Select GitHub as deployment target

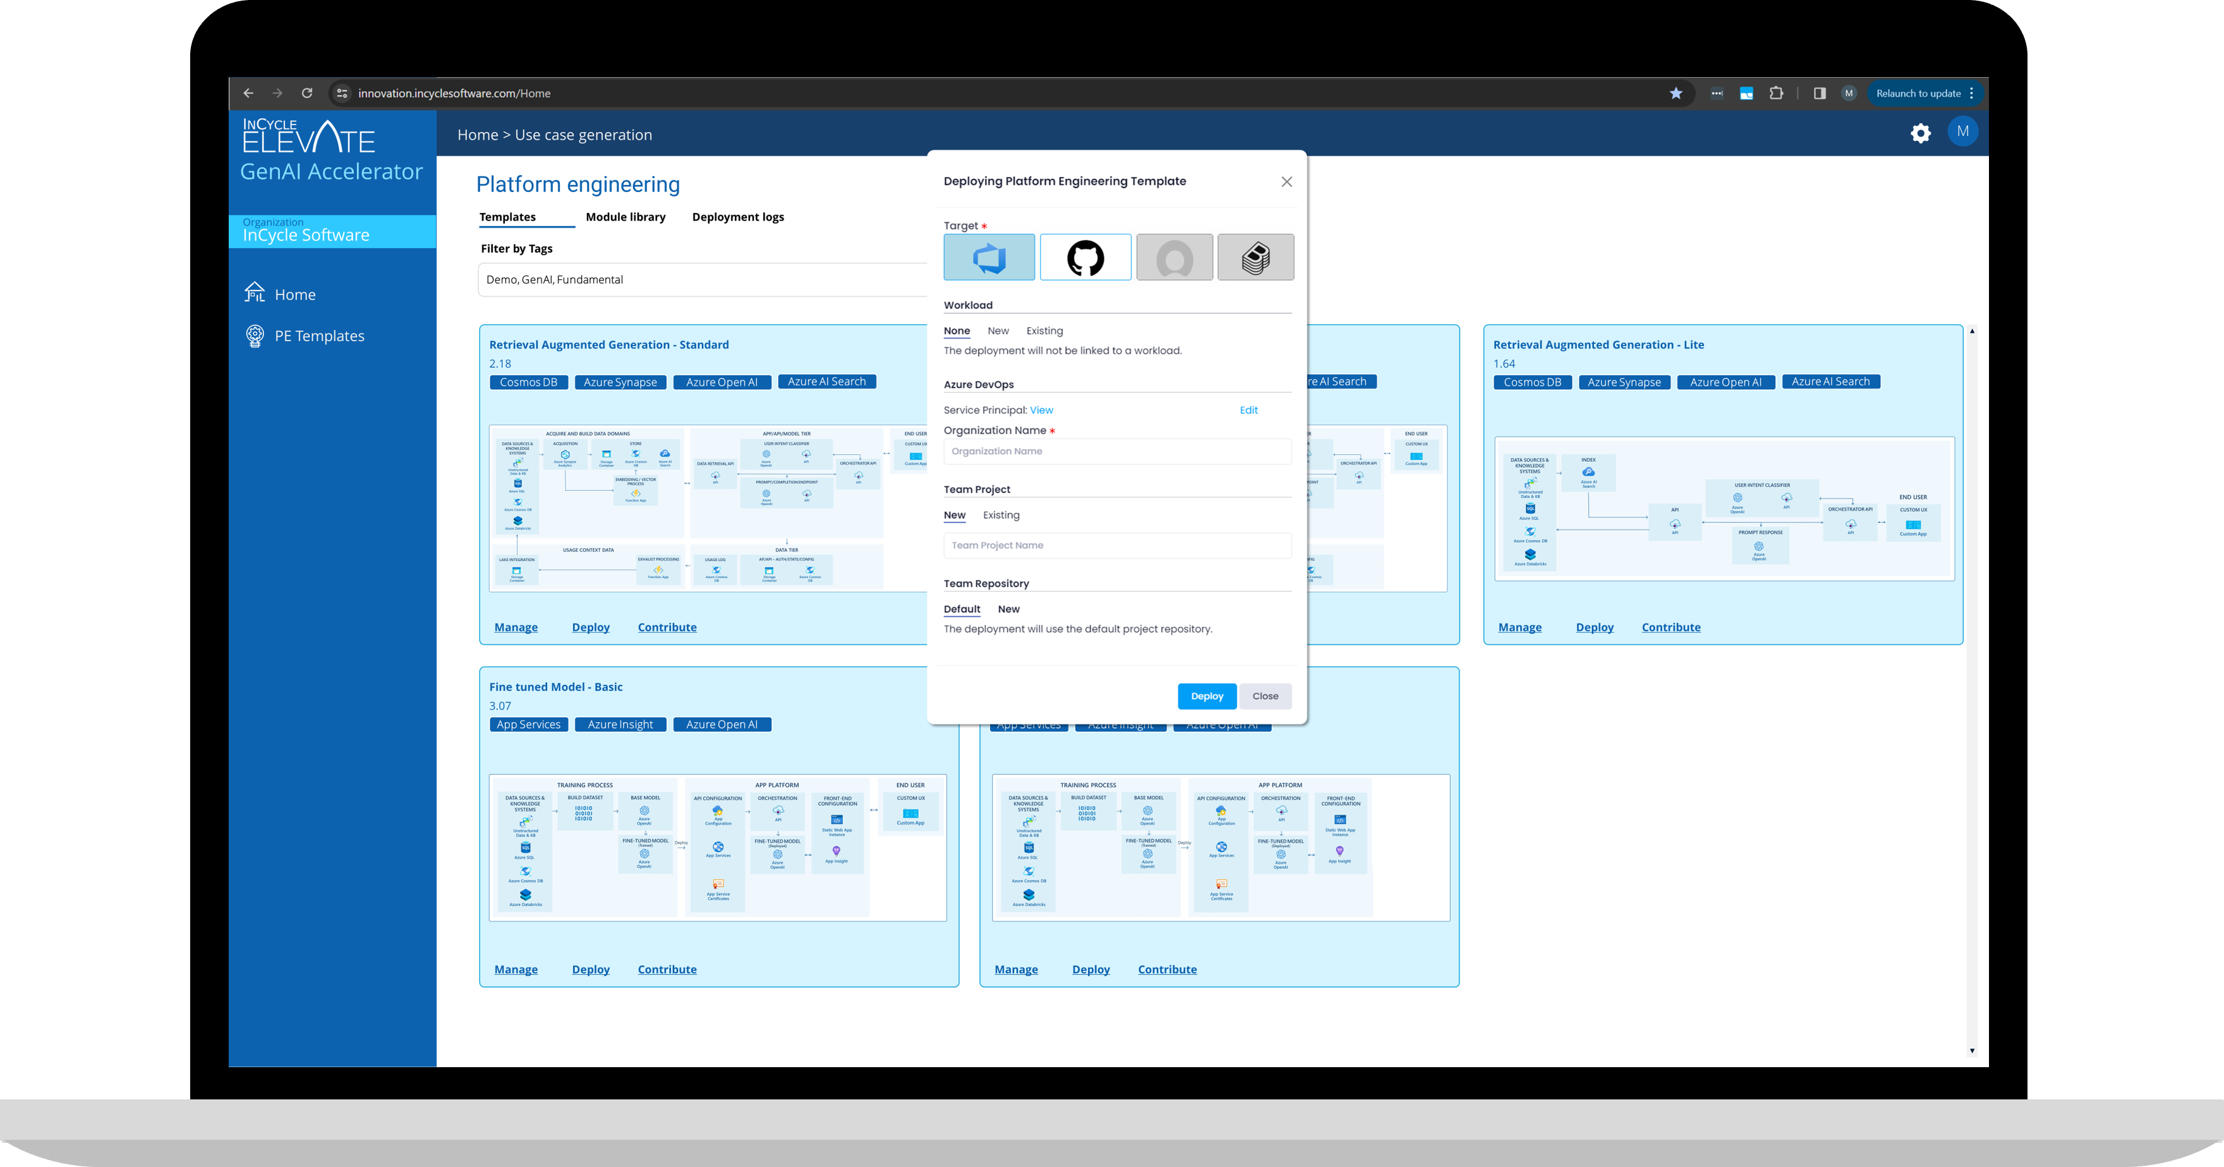1085,257
